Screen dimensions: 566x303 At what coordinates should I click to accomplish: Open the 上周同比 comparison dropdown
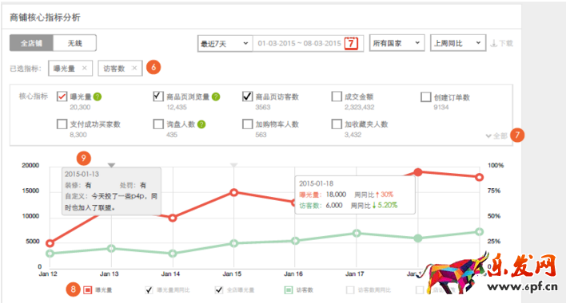[458, 43]
